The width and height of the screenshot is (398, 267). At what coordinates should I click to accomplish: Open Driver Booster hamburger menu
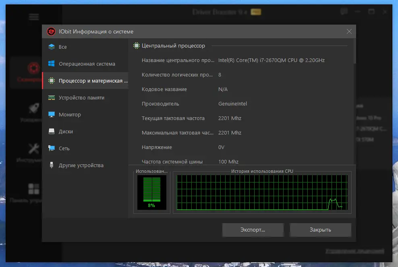(34, 17)
